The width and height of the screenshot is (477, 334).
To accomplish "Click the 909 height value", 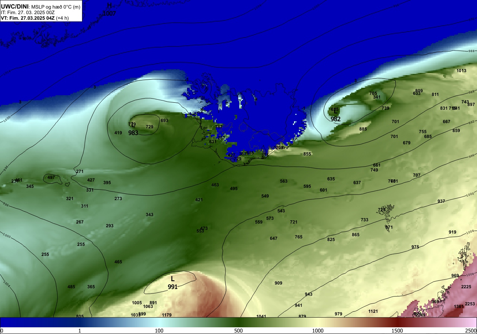I will [x=278, y=283].
